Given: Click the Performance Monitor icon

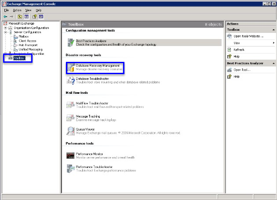Looking at the screenshot, I should point(70,156).
